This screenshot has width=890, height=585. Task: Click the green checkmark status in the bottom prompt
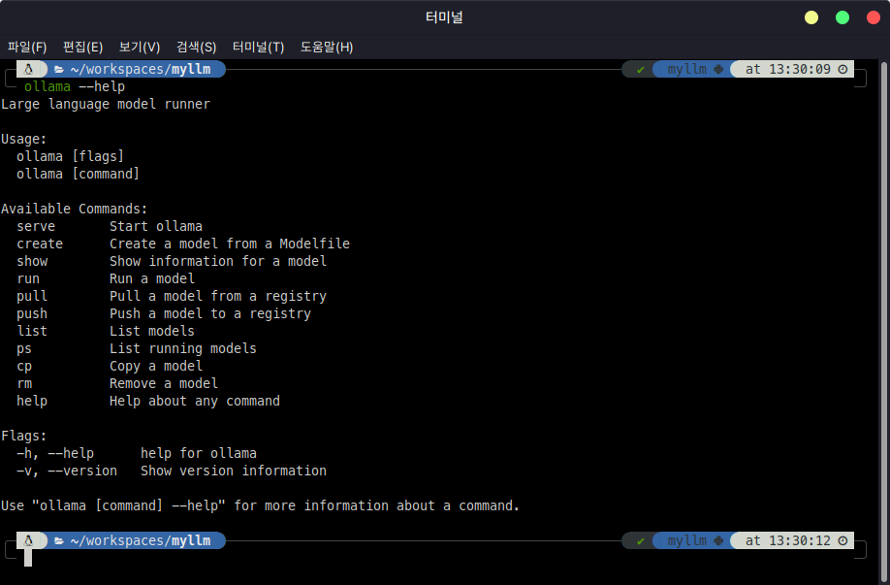pyautogui.click(x=641, y=541)
